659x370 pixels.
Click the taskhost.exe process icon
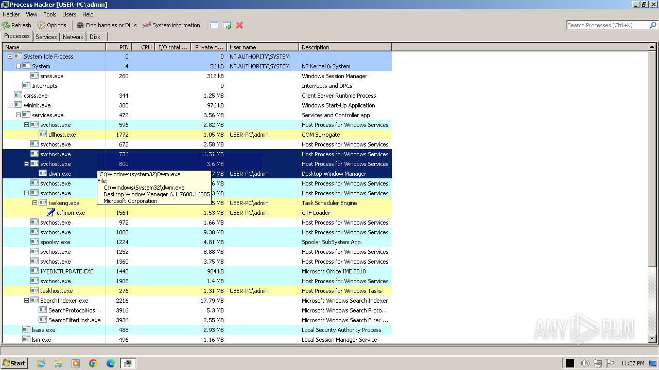(34, 291)
